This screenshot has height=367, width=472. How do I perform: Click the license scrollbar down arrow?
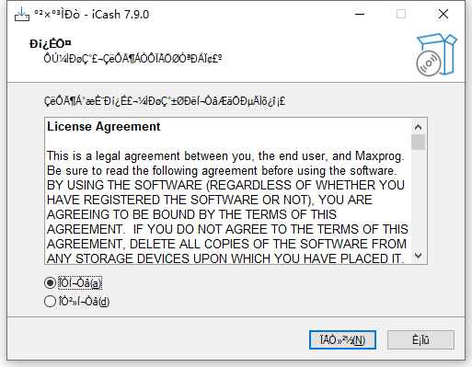coord(418,256)
